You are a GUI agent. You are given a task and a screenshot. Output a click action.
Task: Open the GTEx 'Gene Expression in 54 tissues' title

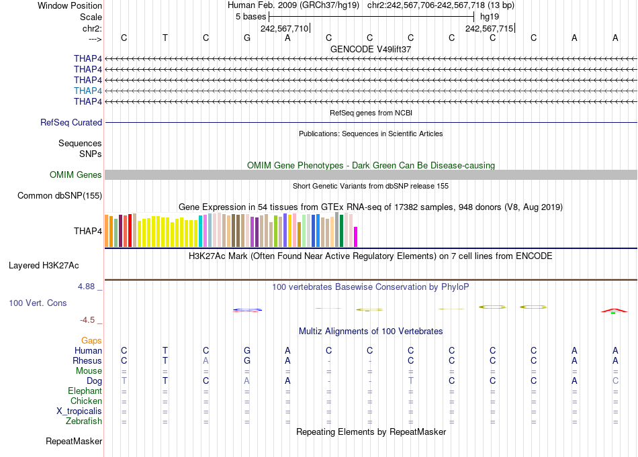(x=371, y=207)
